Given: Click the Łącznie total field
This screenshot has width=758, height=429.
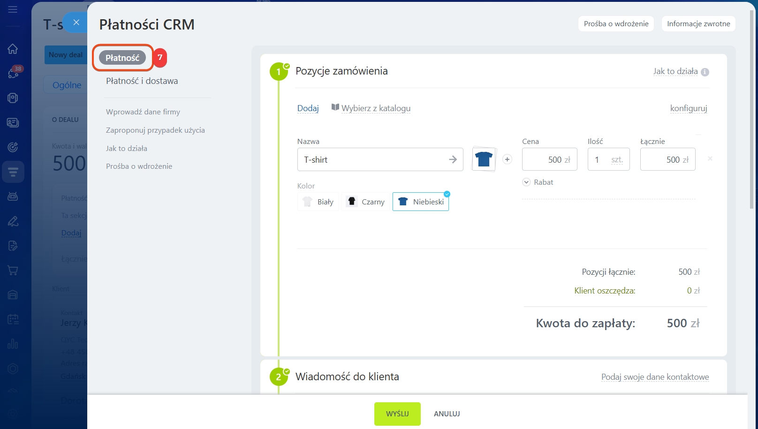Looking at the screenshot, I should [x=668, y=159].
